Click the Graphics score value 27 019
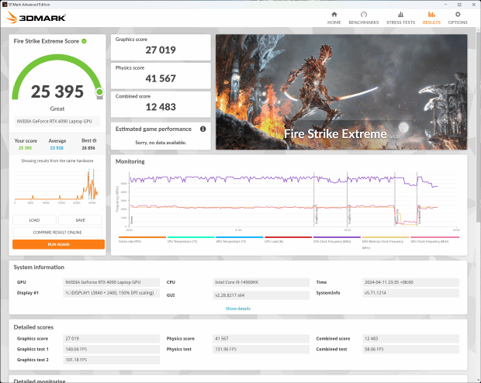 pos(161,50)
